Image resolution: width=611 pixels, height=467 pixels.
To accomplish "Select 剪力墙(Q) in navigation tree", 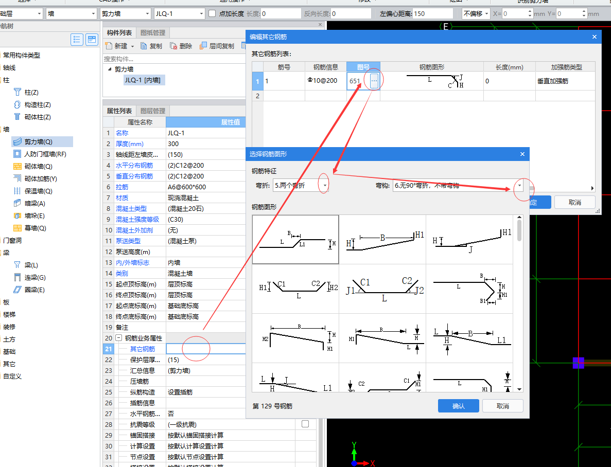I will tap(38, 142).
